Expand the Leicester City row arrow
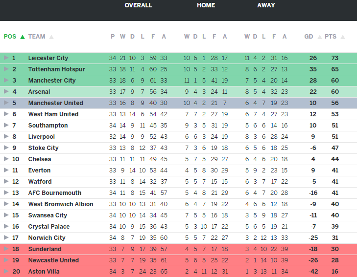This screenshot has width=357, height=277. pos(6,58)
